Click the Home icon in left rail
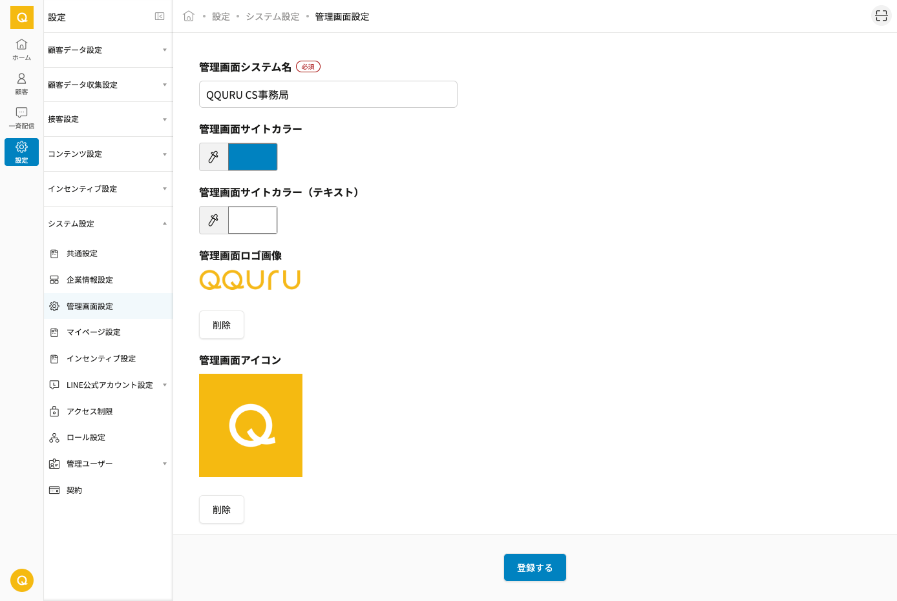 21,49
